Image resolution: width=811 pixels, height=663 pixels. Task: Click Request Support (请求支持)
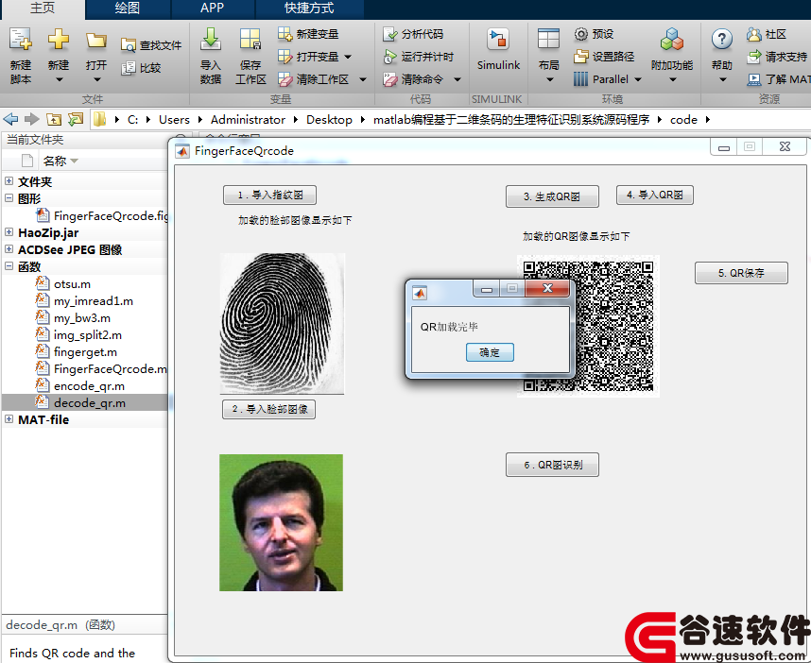point(777,57)
